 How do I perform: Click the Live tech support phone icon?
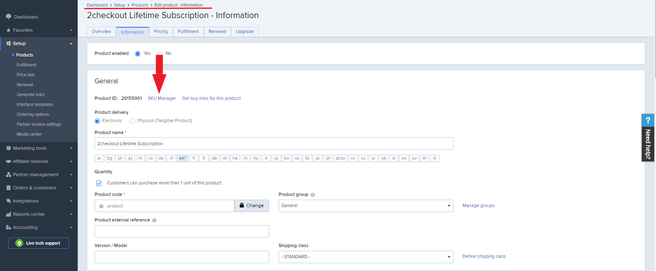pyautogui.click(x=19, y=243)
